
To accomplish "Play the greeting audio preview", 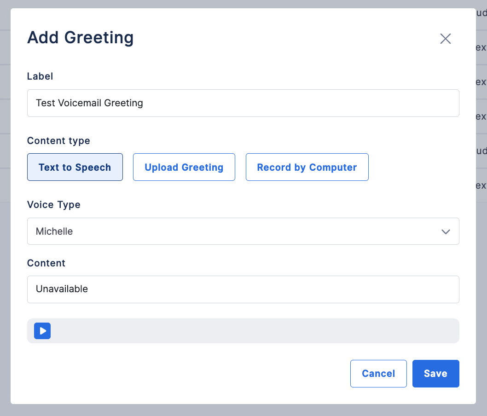I will pos(42,331).
